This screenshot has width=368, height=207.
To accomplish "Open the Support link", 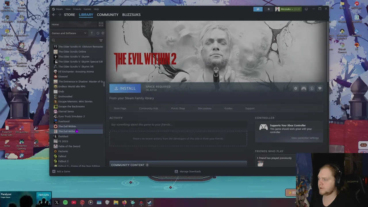I will (x=250, y=108).
